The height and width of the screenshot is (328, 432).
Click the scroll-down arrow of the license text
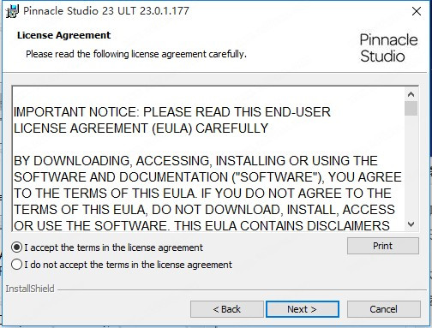(x=411, y=224)
